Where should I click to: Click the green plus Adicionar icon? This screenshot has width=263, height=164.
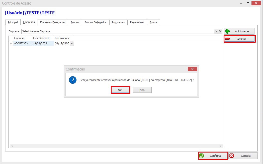pyautogui.click(x=227, y=31)
